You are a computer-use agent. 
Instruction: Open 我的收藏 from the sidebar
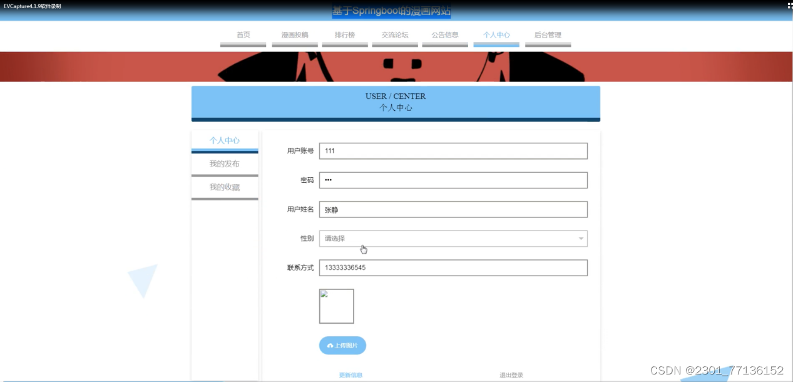click(224, 187)
